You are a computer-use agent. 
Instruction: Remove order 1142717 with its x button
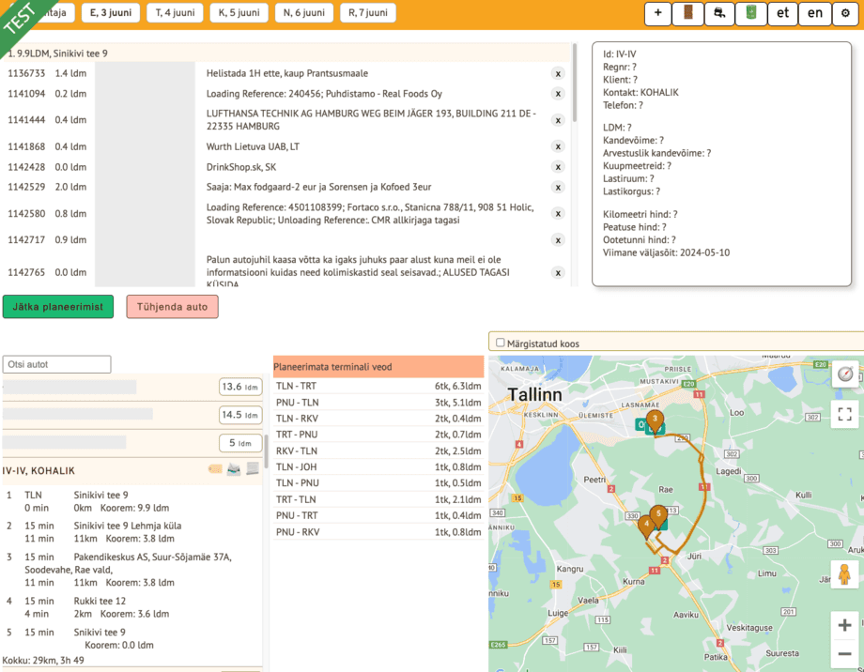[x=558, y=240]
